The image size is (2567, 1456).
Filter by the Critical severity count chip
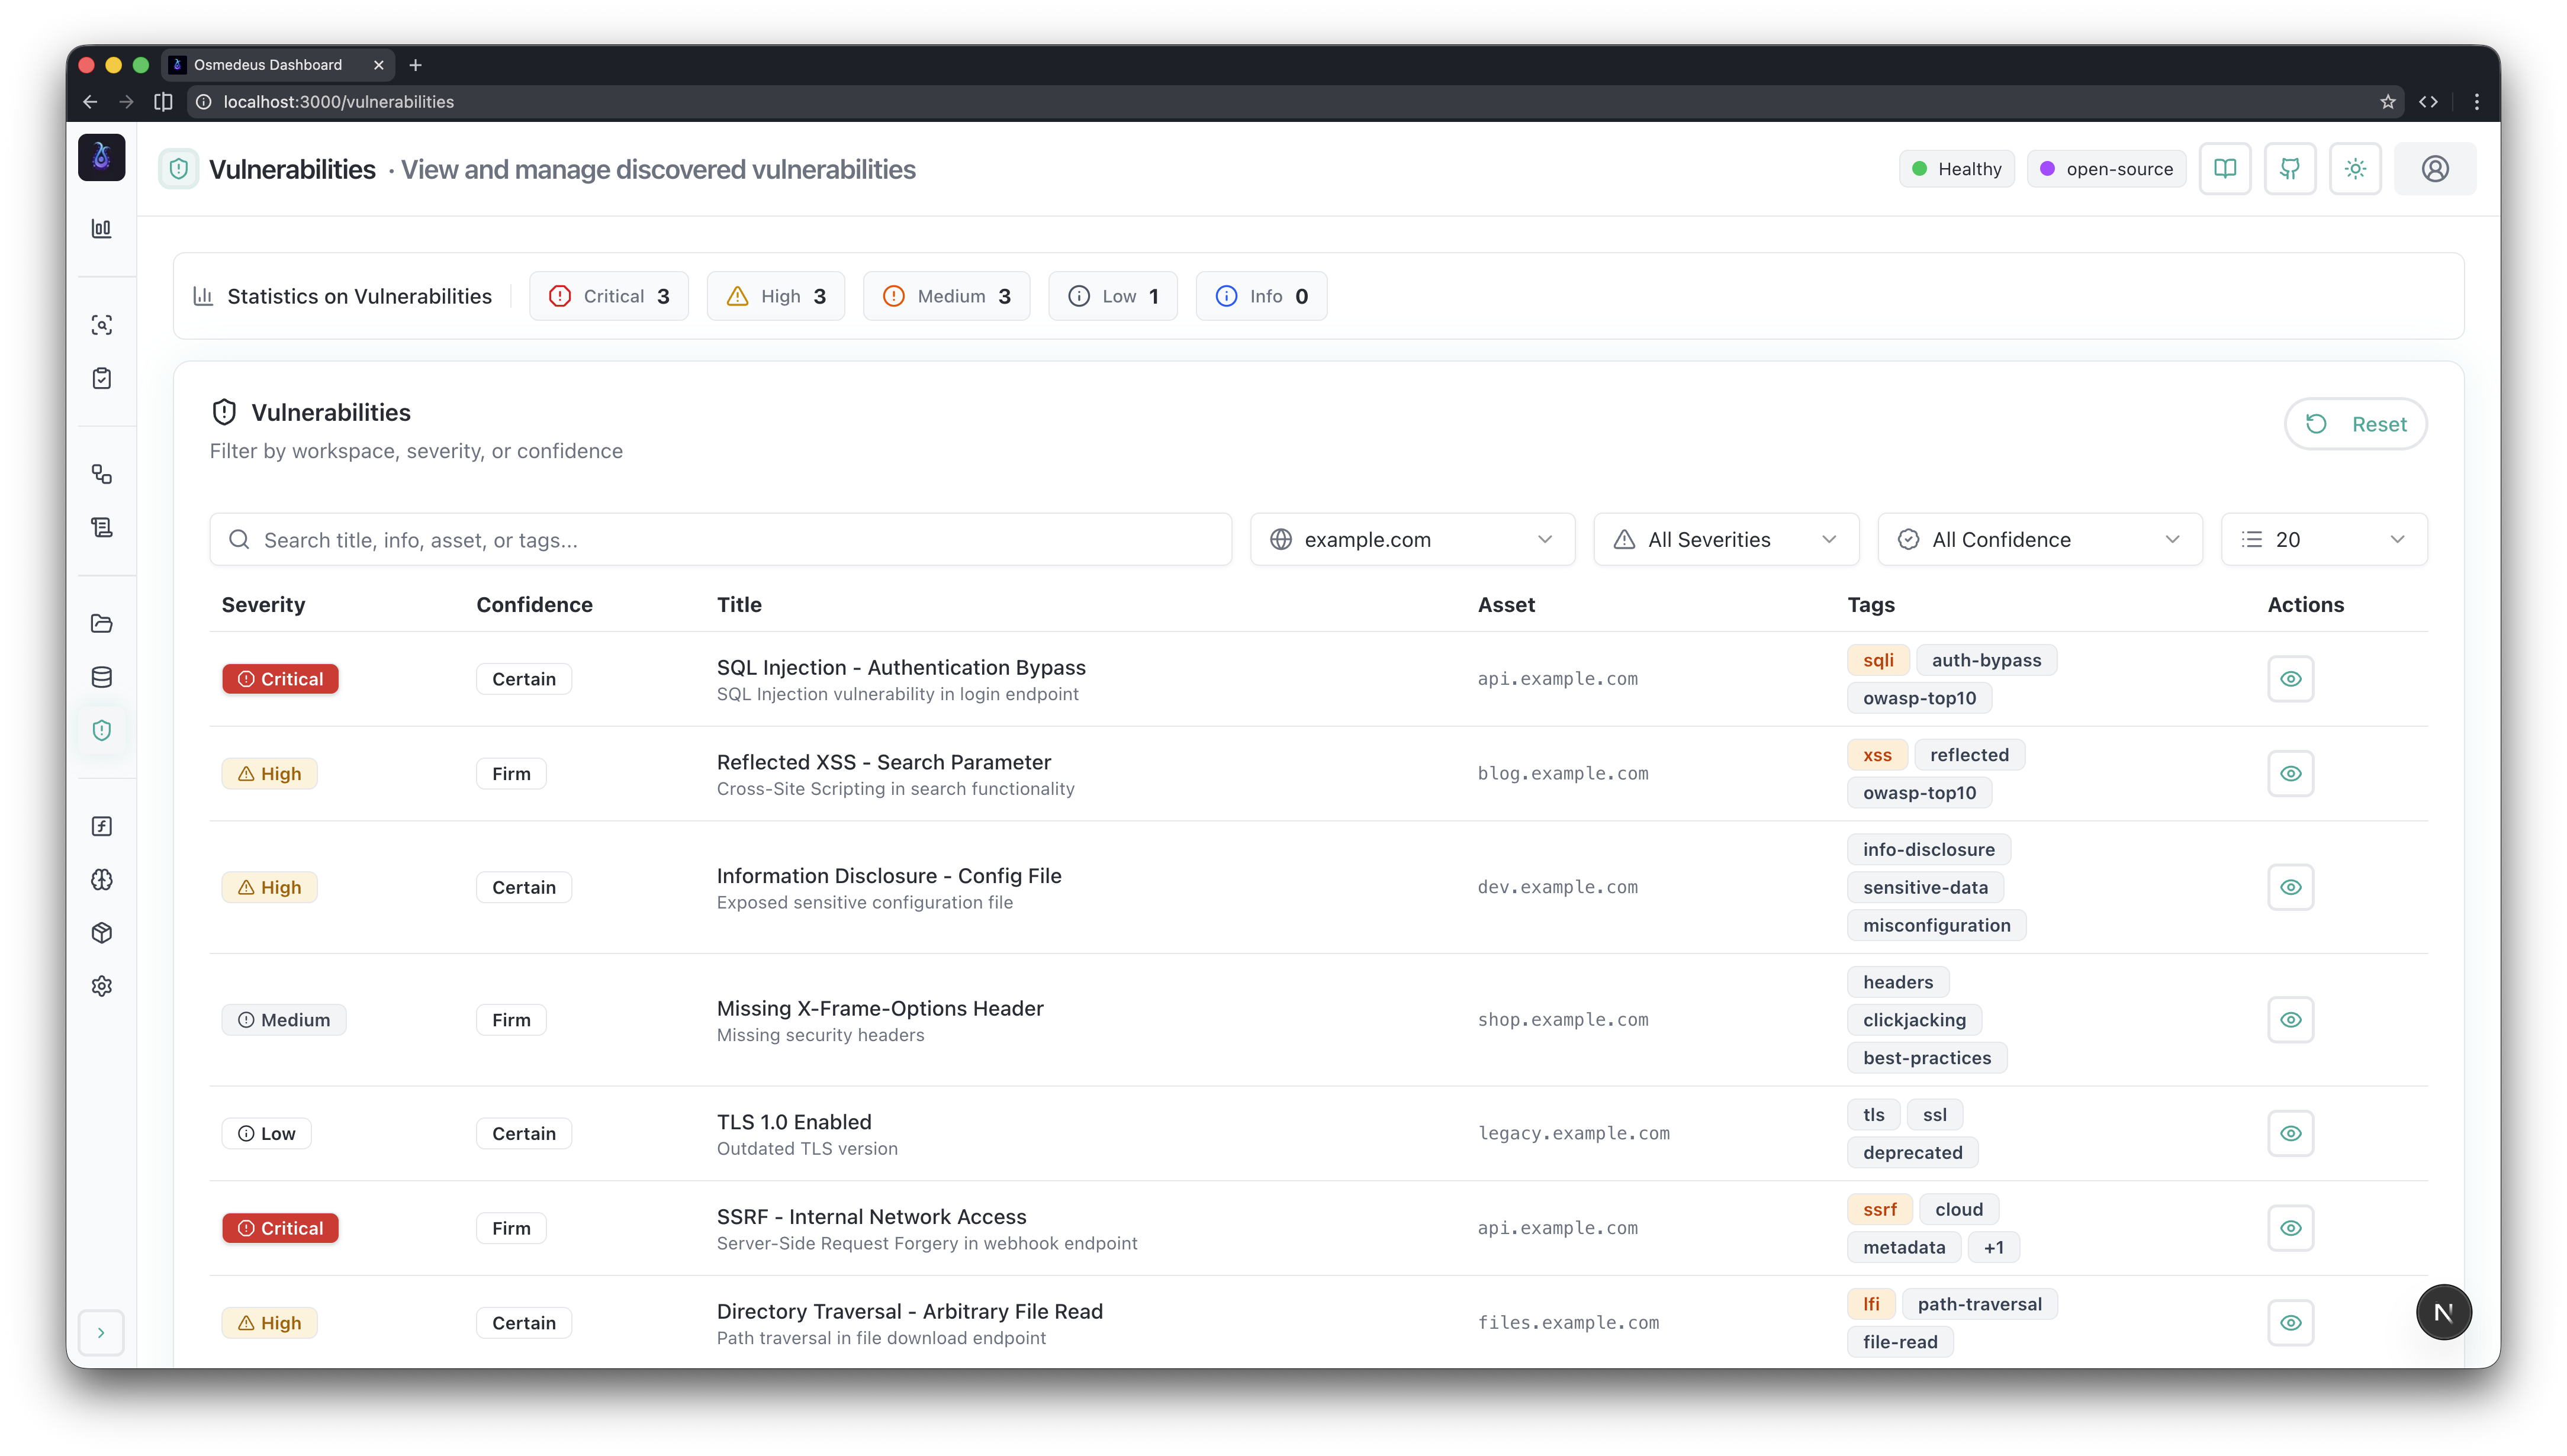click(x=609, y=295)
